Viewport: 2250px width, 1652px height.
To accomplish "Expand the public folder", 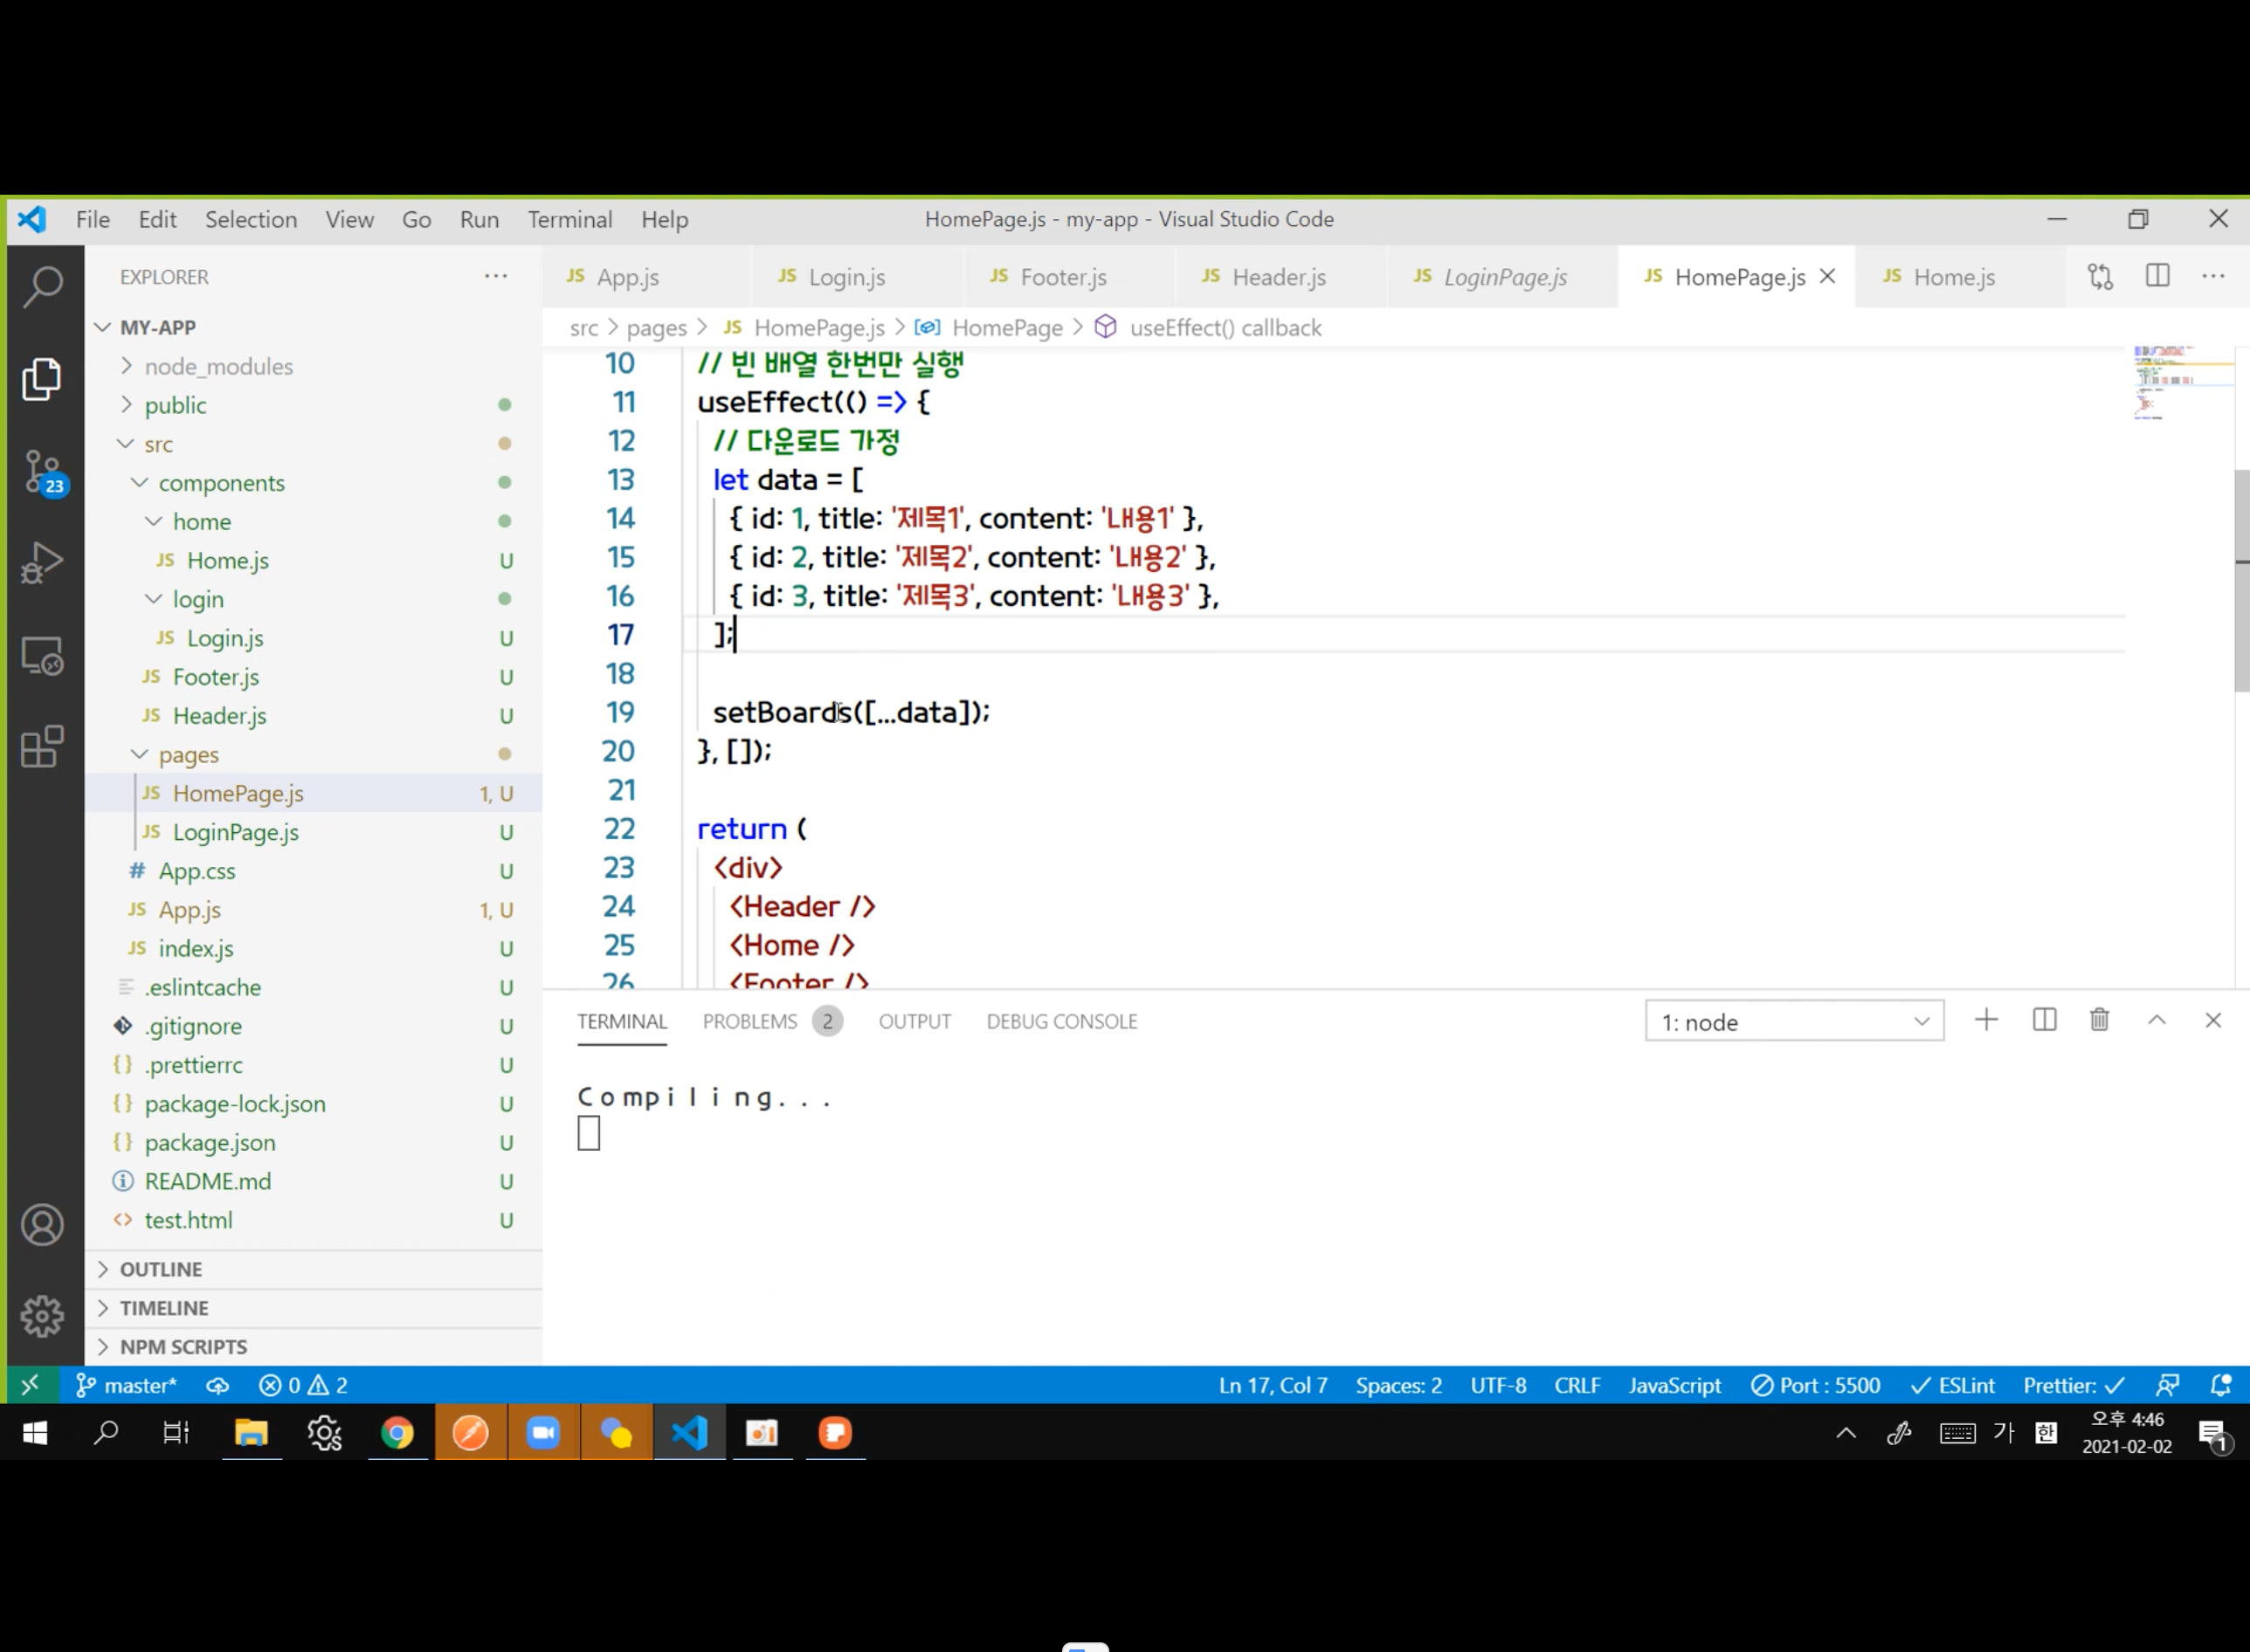I will 175,405.
